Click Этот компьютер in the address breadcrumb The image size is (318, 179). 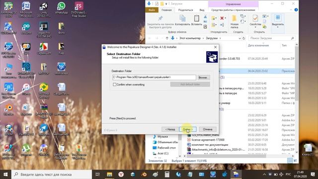tap(190, 38)
